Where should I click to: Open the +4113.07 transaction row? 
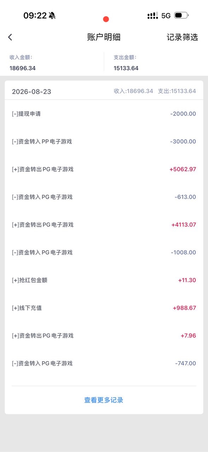104,225
